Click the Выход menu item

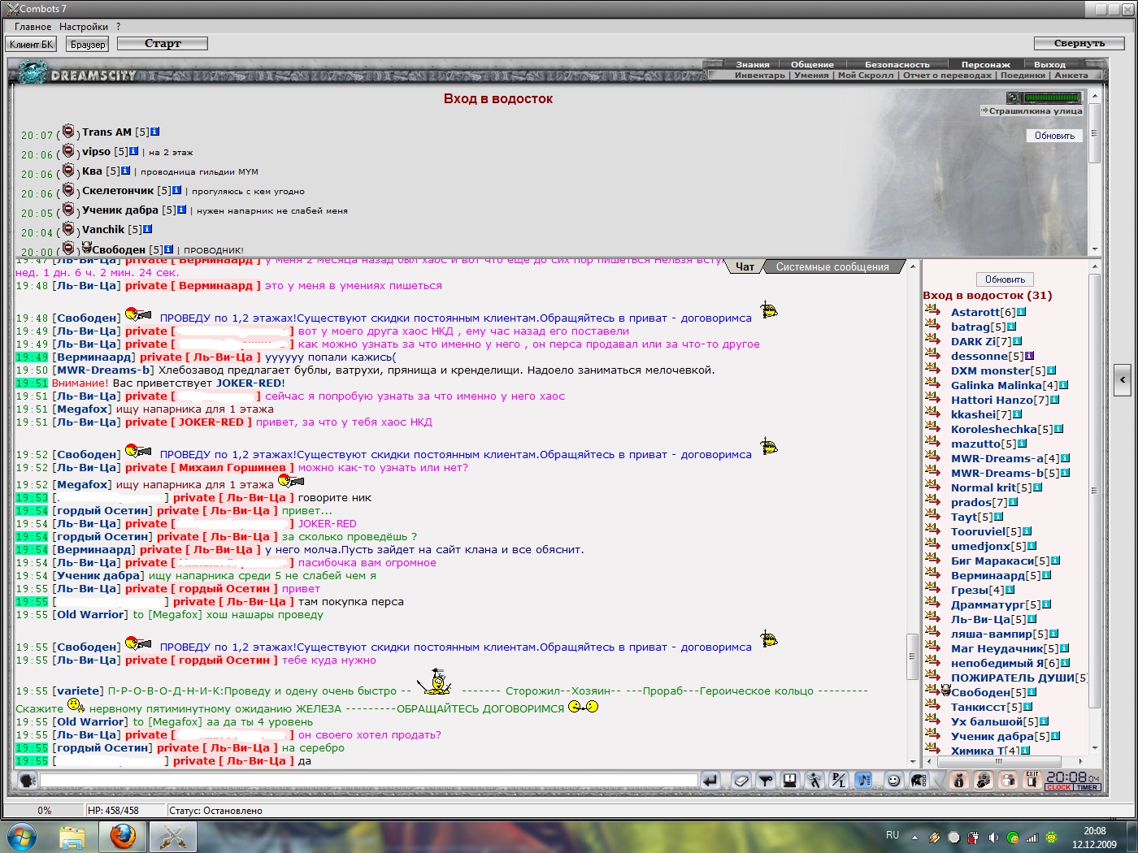[1049, 64]
